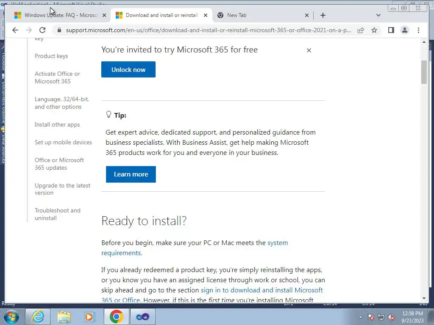Click network tray icon
This screenshot has width=434, height=325.
pyautogui.click(x=381, y=317)
